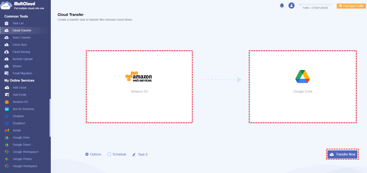367x173 pixels.
Task: Click the Cloud Backup icon
Action: 6,52
